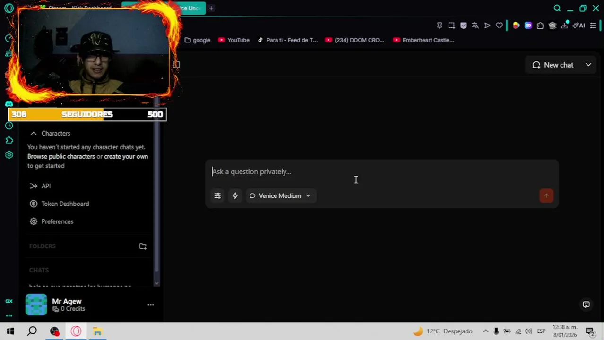Toggle the Venice sidebar panel icon
The height and width of the screenshot is (340, 604).
pyautogui.click(x=176, y=65)
